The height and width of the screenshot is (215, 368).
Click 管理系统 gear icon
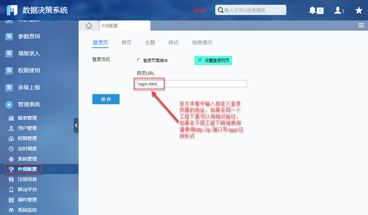coord(9,104)
